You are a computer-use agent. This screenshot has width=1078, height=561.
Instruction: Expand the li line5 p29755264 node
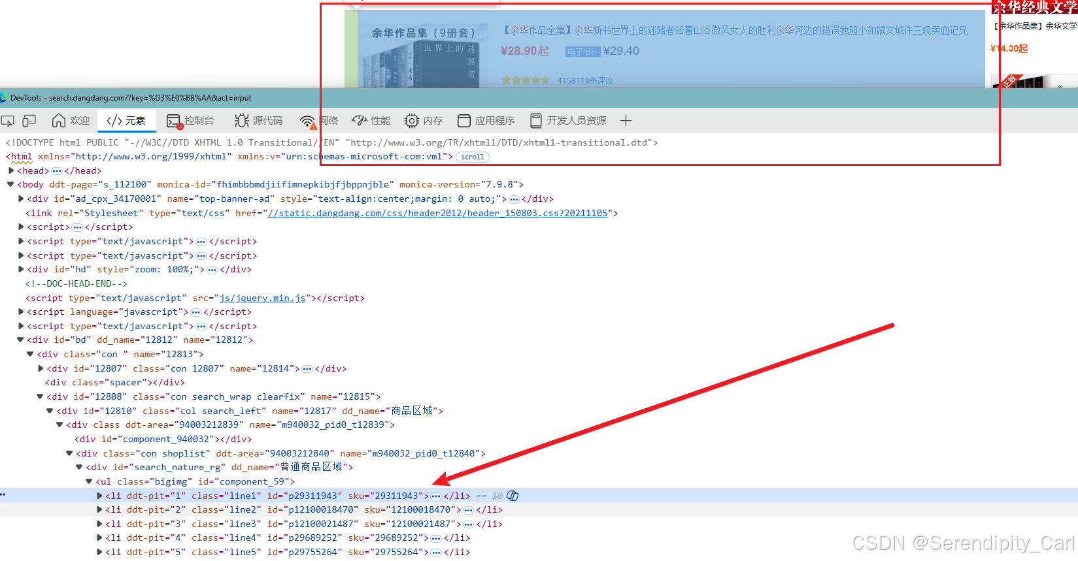(x=99, y=552)
